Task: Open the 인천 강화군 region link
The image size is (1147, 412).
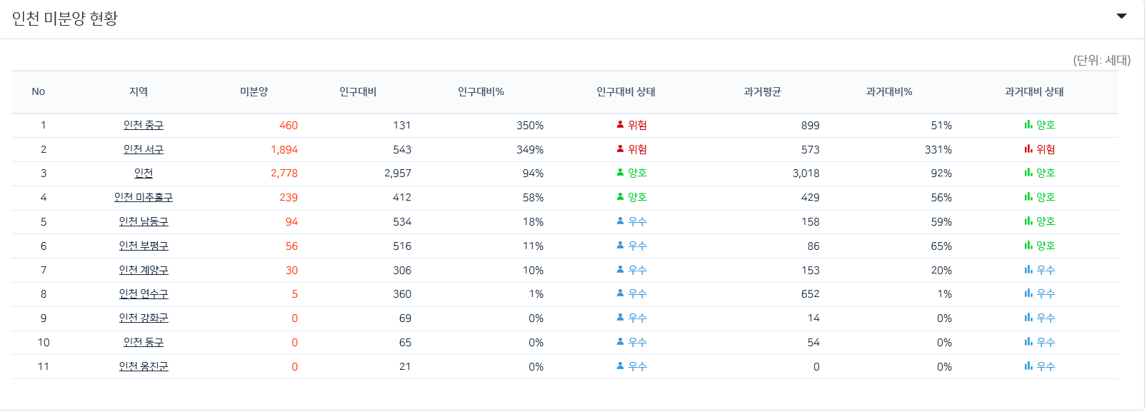Action: [x=144, y=318]
